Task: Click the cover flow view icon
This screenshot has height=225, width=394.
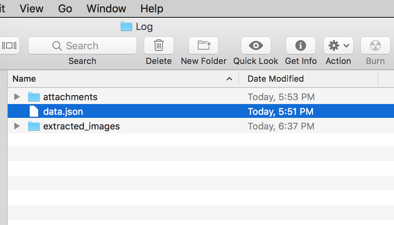Action: tap(9, 45)
